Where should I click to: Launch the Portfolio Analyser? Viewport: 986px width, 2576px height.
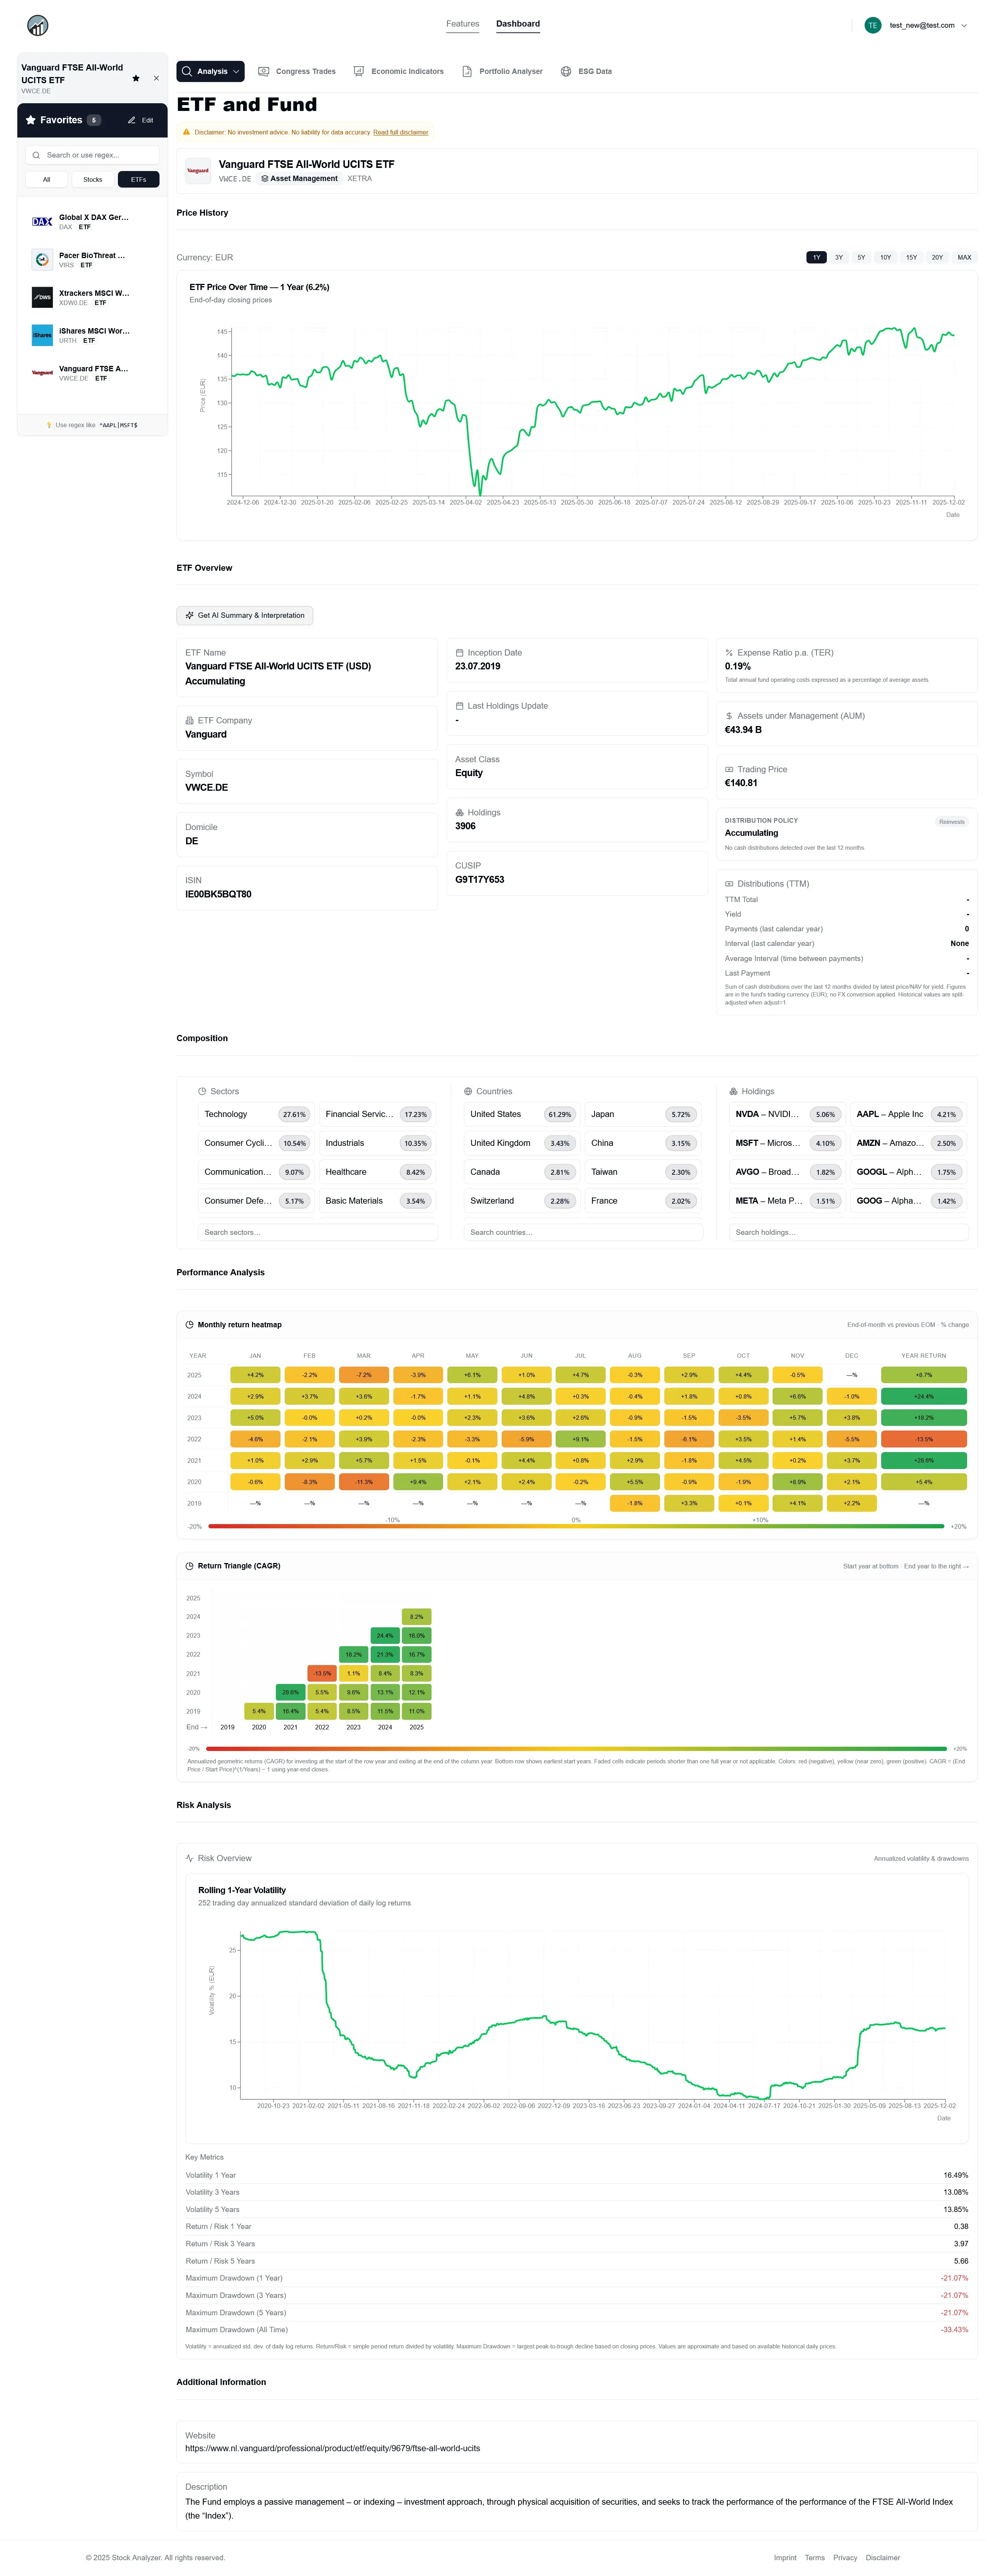503,71
